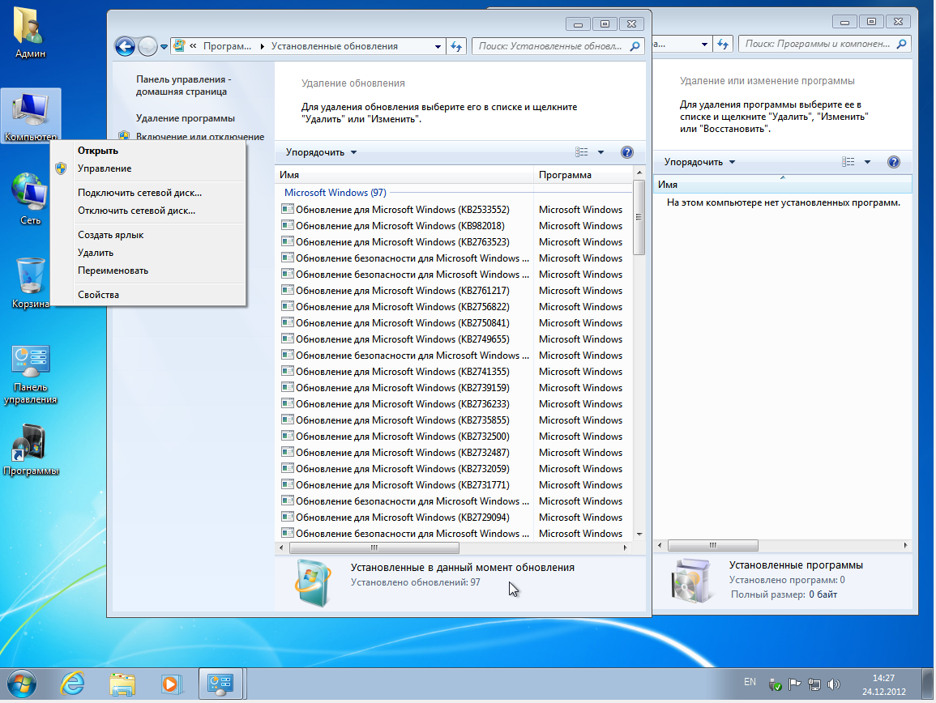Open Windows Media Player from the taskbar
The width and height of the screenshot is (936, 703).
pyautogui.click(x=170, y=684)
